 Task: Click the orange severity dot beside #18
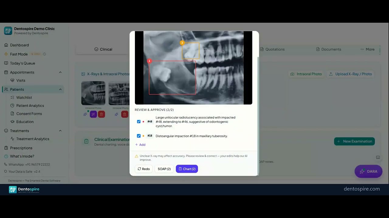(x=143, y=136)
